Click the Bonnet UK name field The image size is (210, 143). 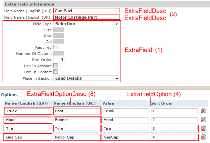[x=77, y=120]
